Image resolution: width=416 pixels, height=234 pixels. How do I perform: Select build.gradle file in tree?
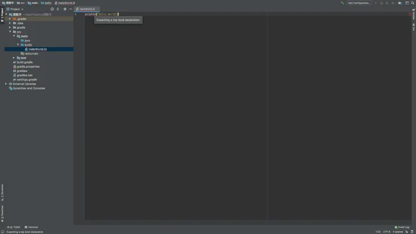tap(25, 62)
